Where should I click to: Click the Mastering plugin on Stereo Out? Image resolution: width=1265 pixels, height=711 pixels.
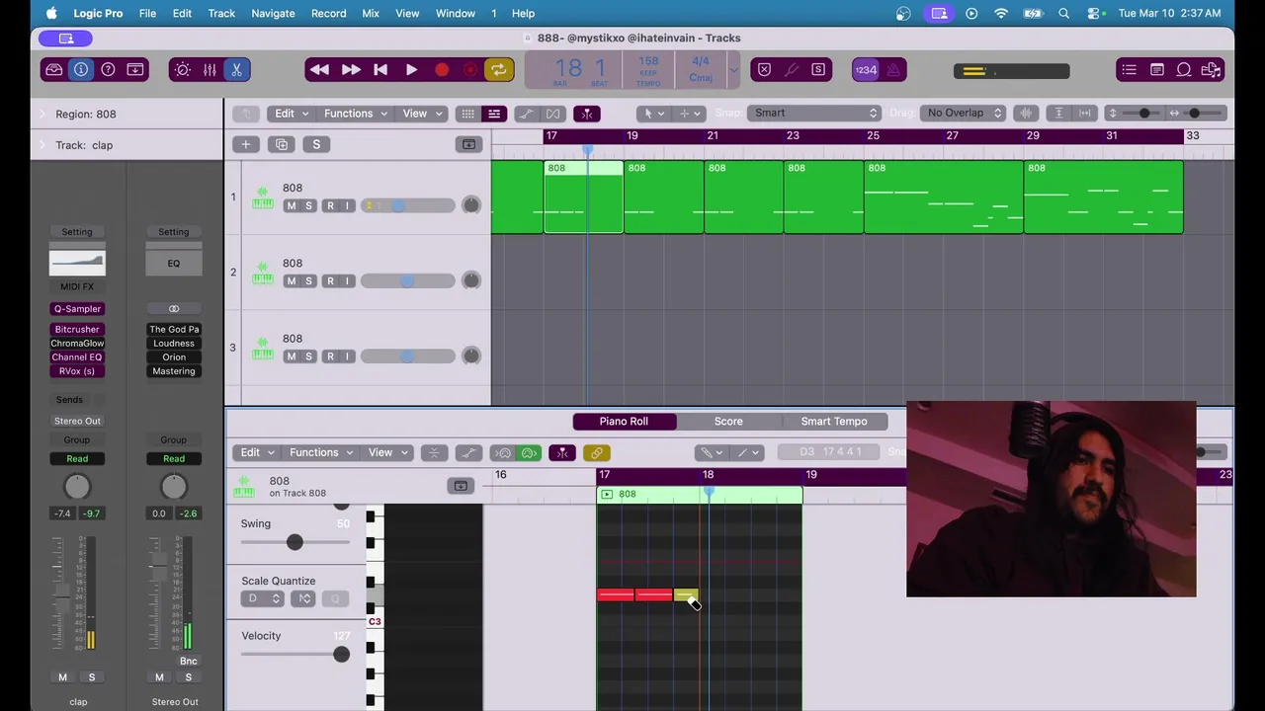(x=174, y=371)
